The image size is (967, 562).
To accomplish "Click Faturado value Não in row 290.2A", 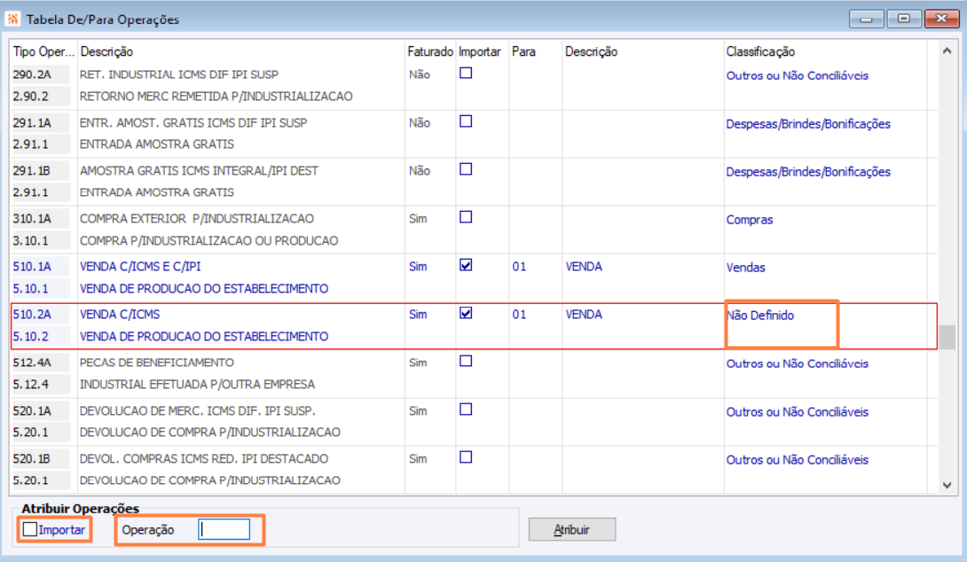I will (x=420, y=74).
